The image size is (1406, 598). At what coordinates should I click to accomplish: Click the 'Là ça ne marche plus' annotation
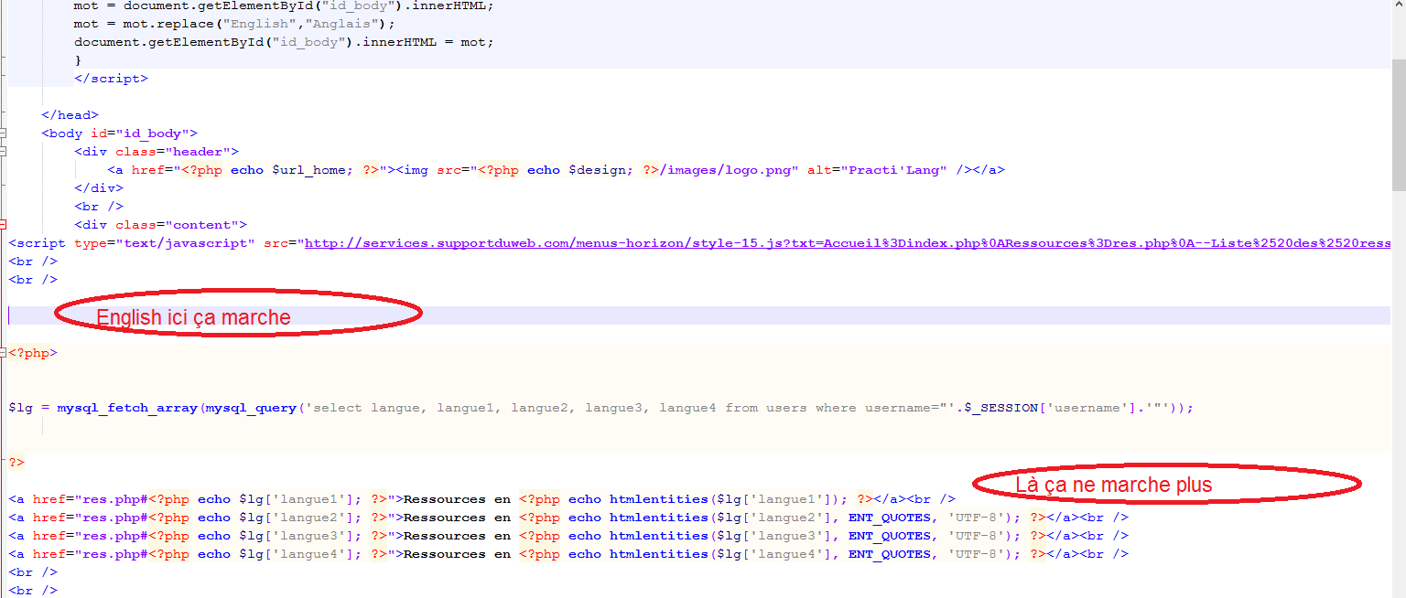coord(1113,485)
